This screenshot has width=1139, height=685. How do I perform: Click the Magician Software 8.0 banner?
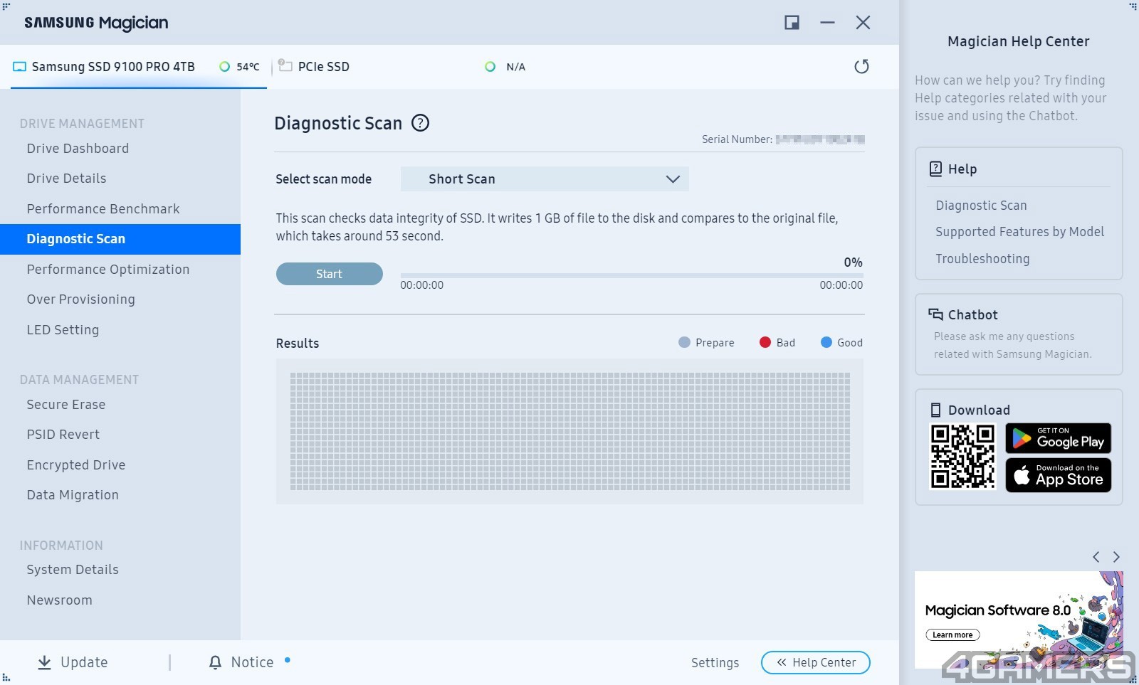(x=1019, y=620)
